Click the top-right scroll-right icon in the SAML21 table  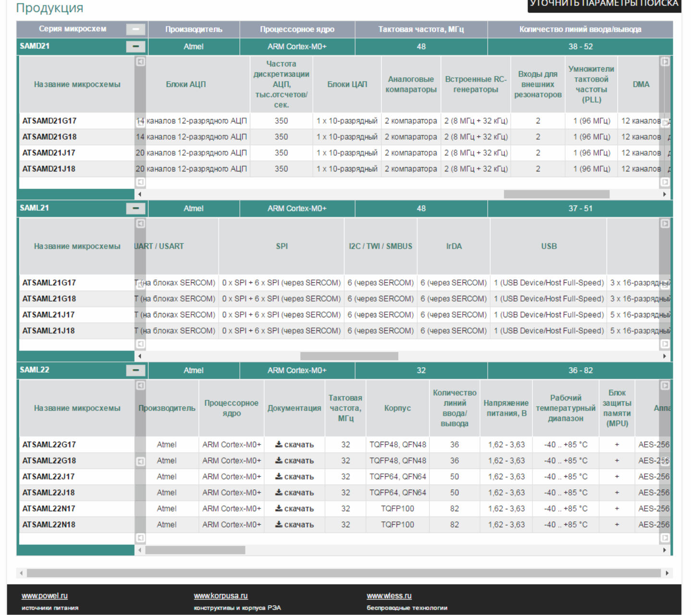665,223
